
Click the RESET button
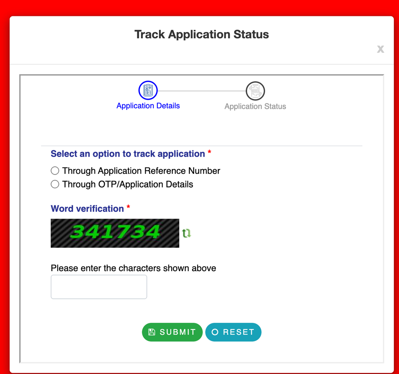pyautogui.click(x=233, y=332)
